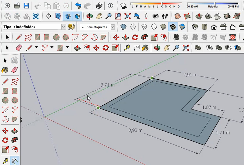244x165 pixels.
Task: Pick the Follow Me tool in left palette
Action: click(x=15, y=140)
